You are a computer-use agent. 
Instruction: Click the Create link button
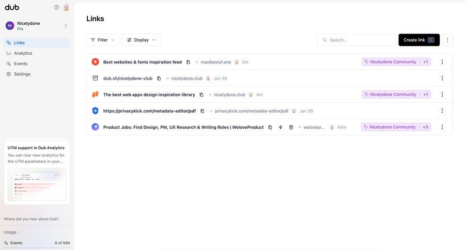[x=419, y=40]
